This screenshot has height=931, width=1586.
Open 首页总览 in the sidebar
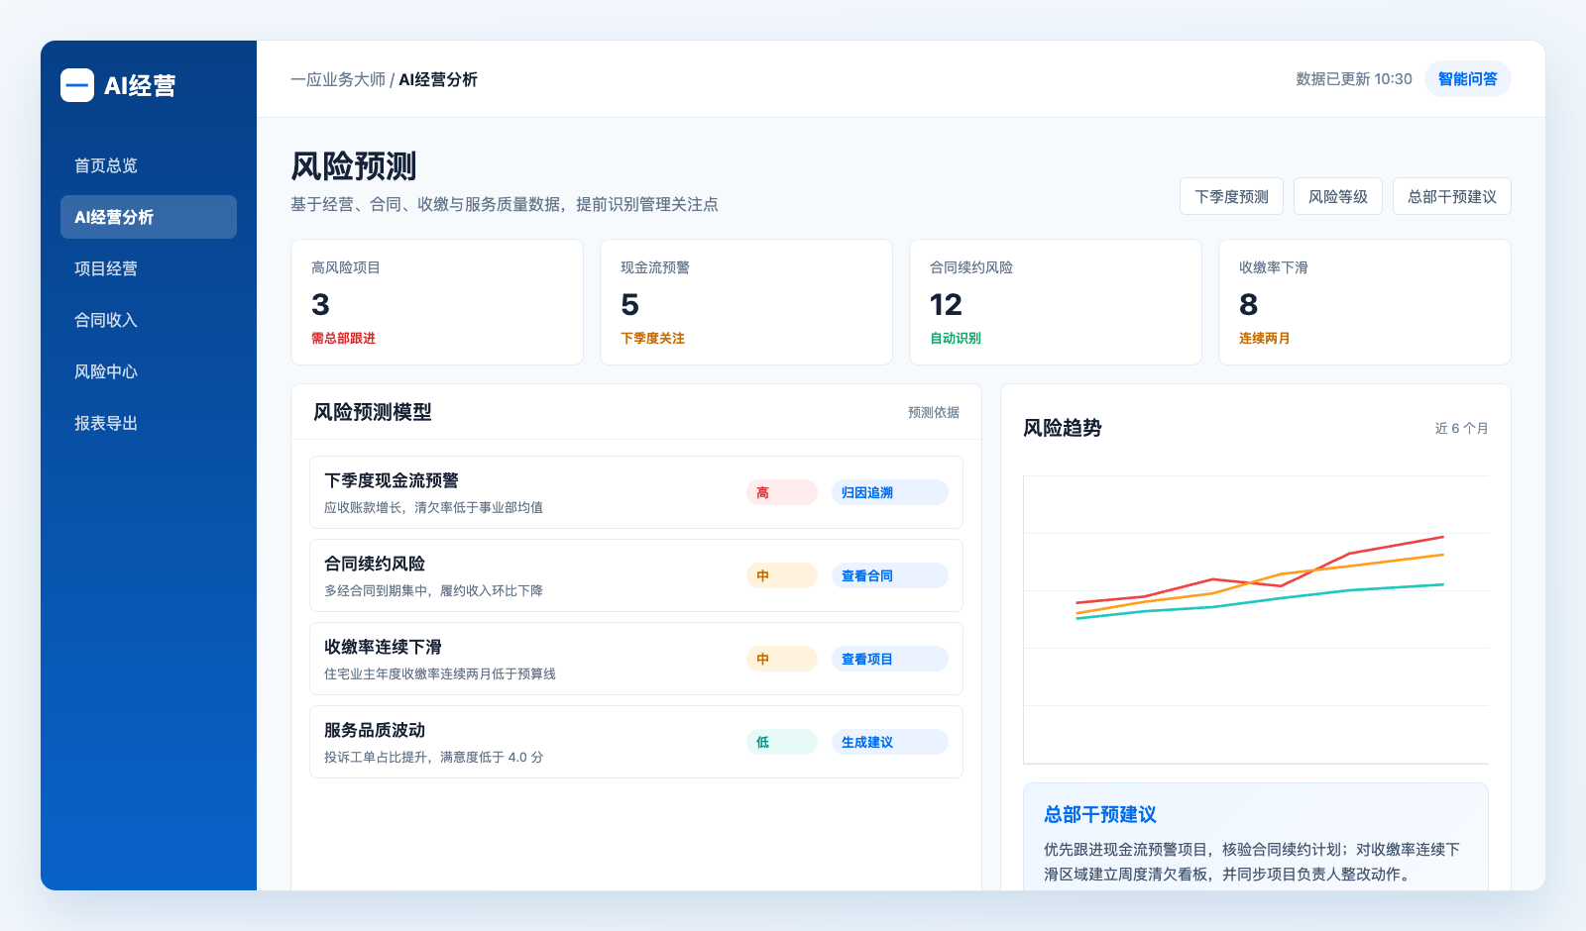pos(149,165)
